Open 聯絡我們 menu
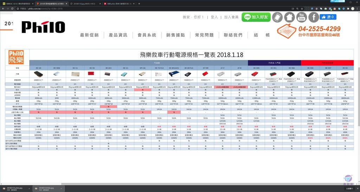360x192 pixels. click(x=233, y=35)
